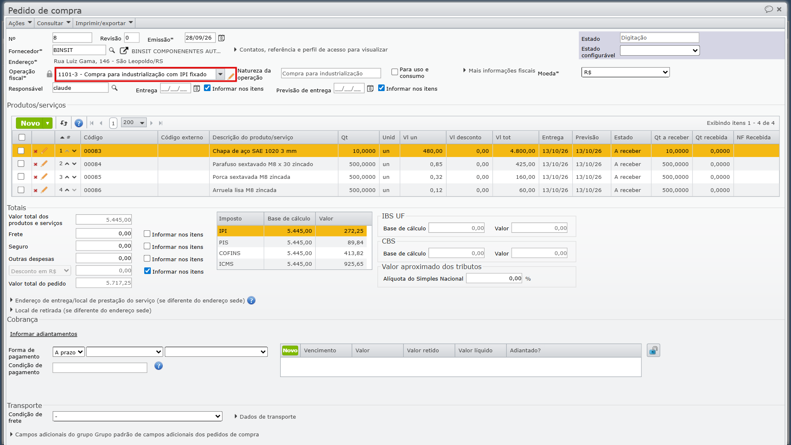Viewport: 791px width, 445px height.
Task: Open the Emissão calendar picker
Action: (221, 38)
